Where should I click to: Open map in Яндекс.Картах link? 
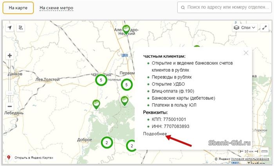[x=34, y=158]
